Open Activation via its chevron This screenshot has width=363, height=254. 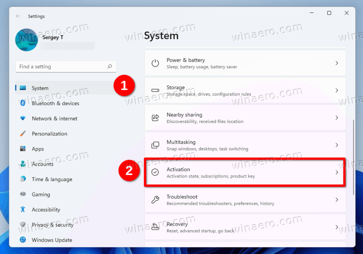pyautogui.click(x=337, y=172)
